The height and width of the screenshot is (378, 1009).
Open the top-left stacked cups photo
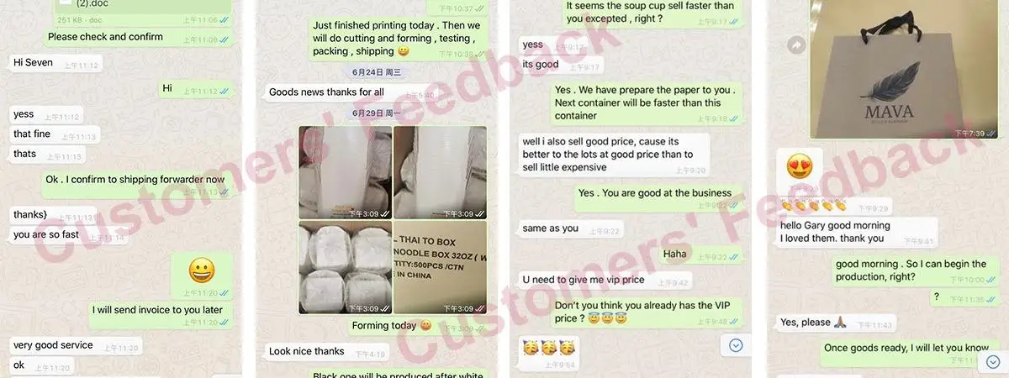click(345, 172)
